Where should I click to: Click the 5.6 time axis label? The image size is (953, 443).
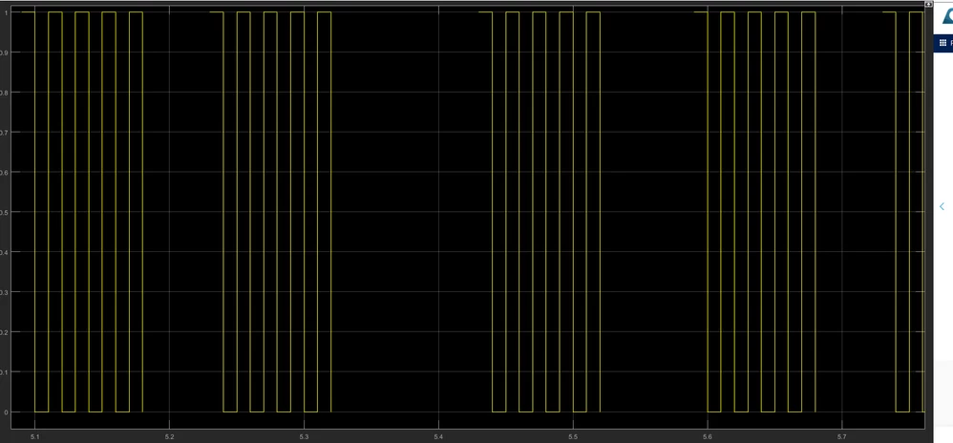pyautogui.click(x=708, y=437)
